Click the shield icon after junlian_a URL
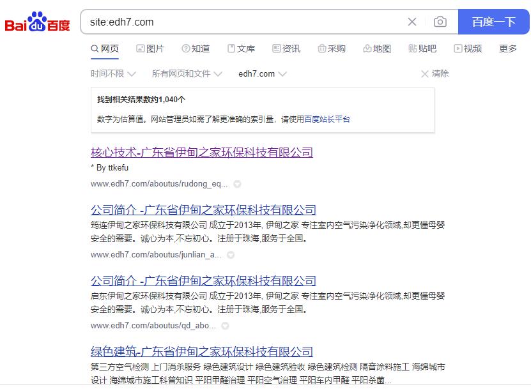 (231, 255)
